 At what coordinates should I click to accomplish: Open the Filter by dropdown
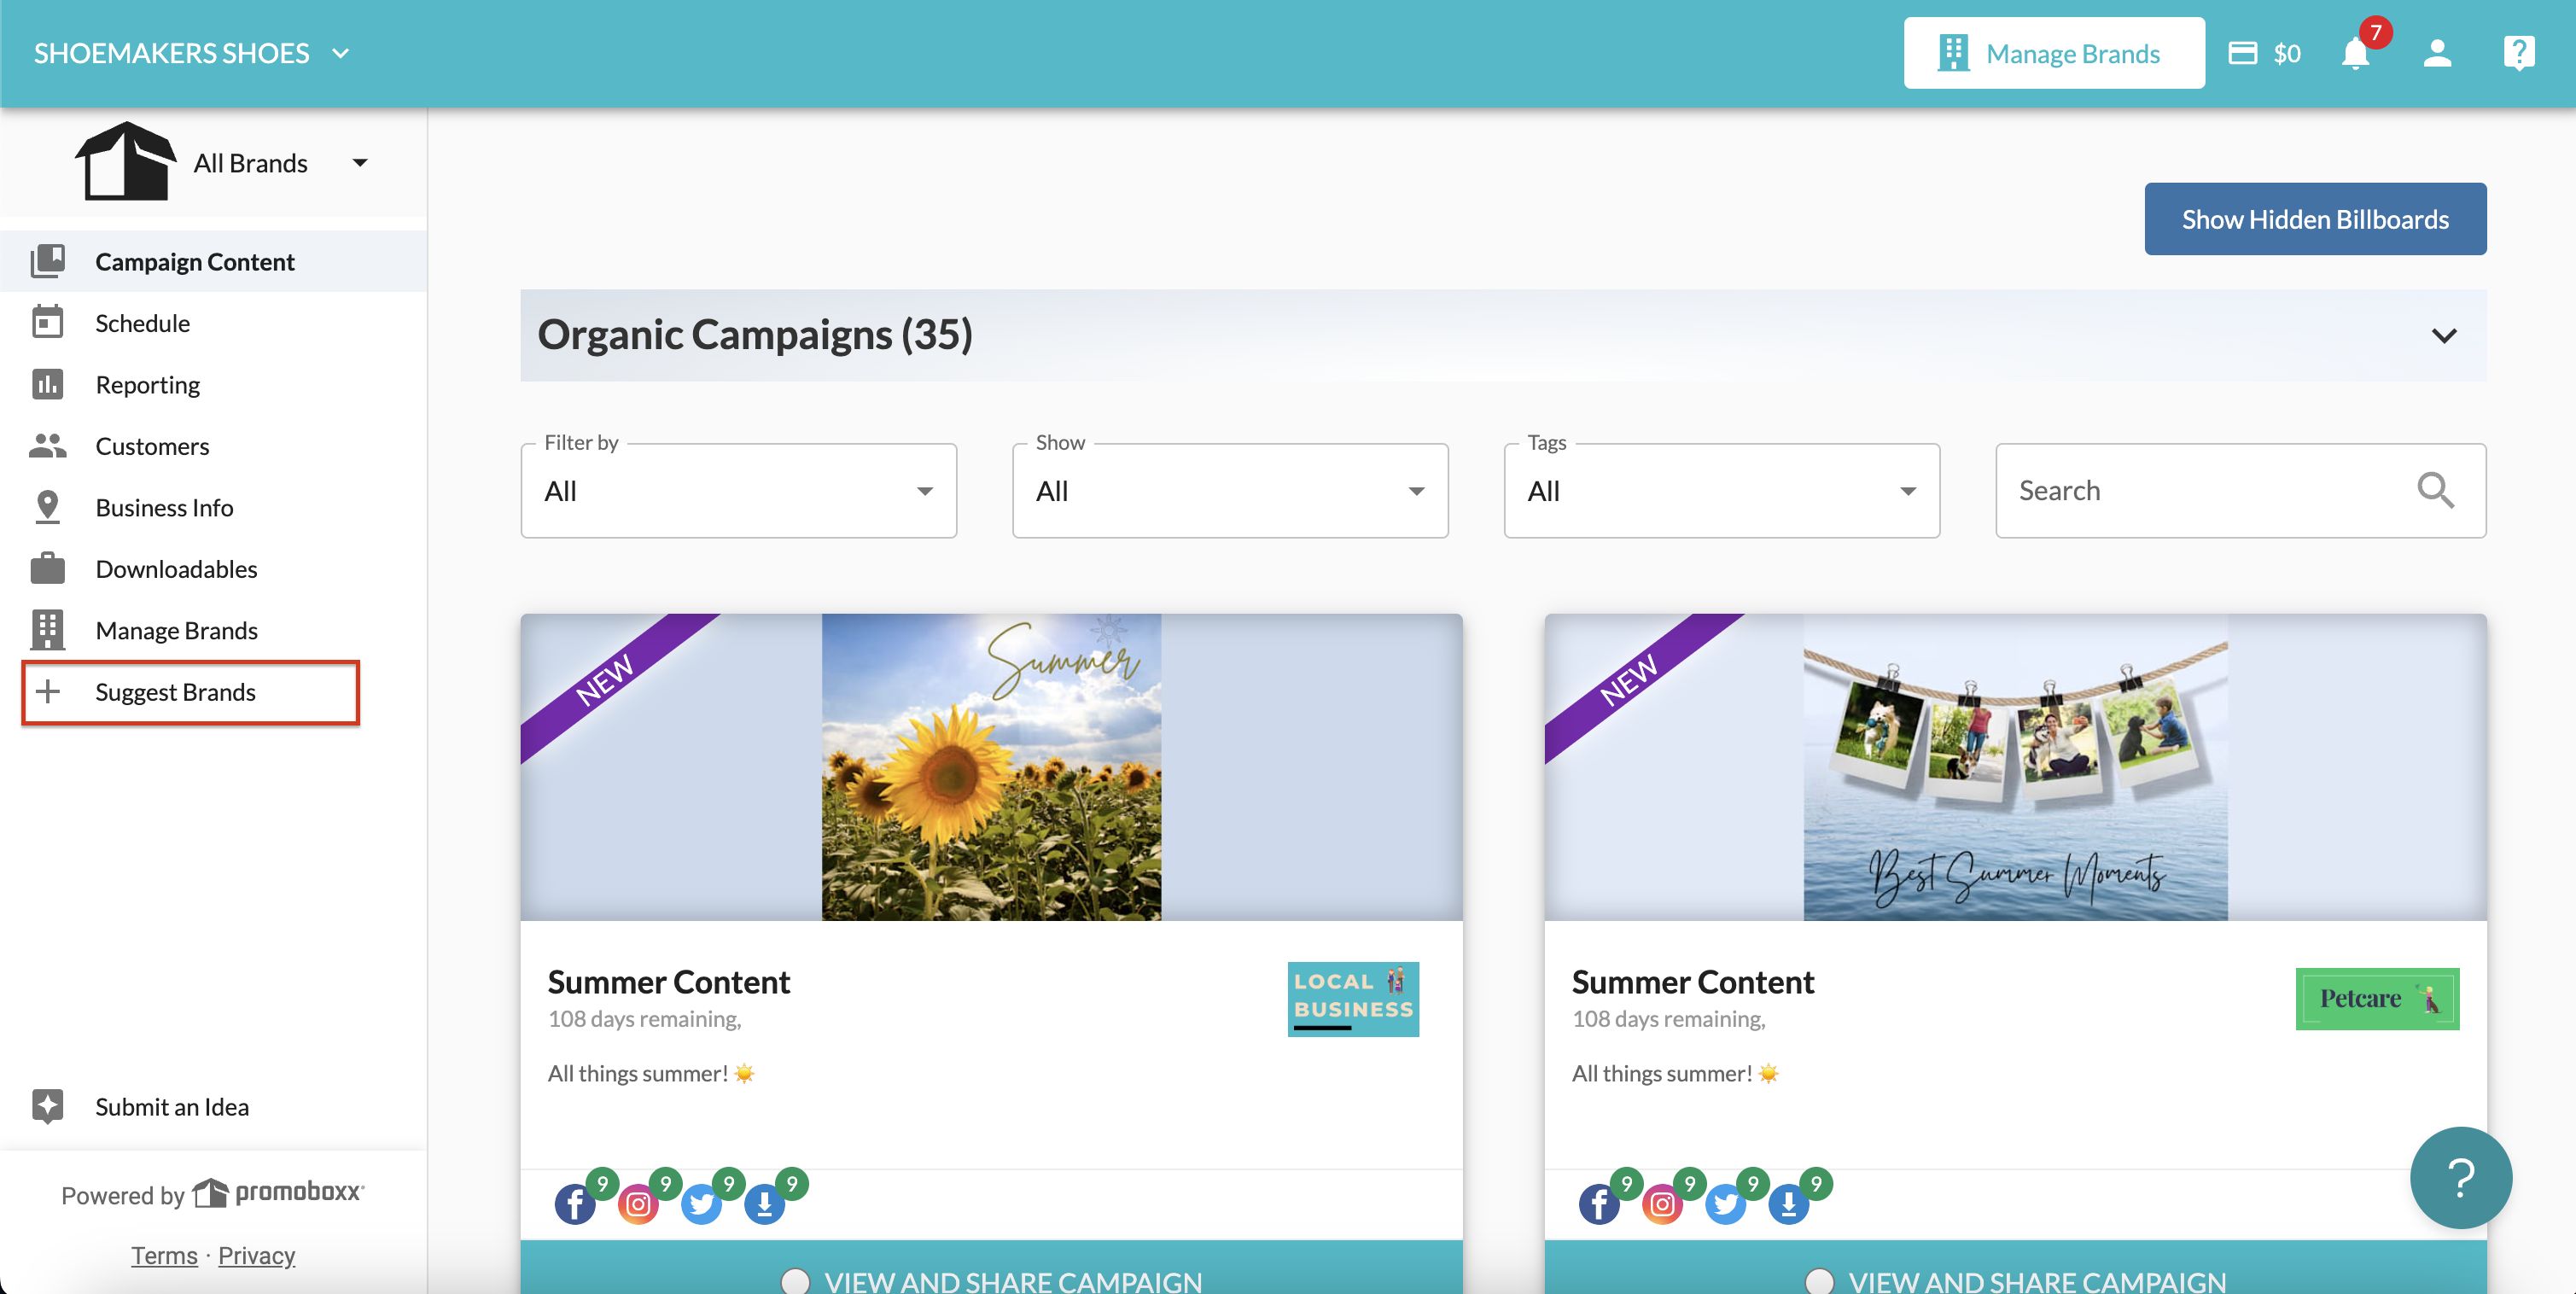coord(738,490)
